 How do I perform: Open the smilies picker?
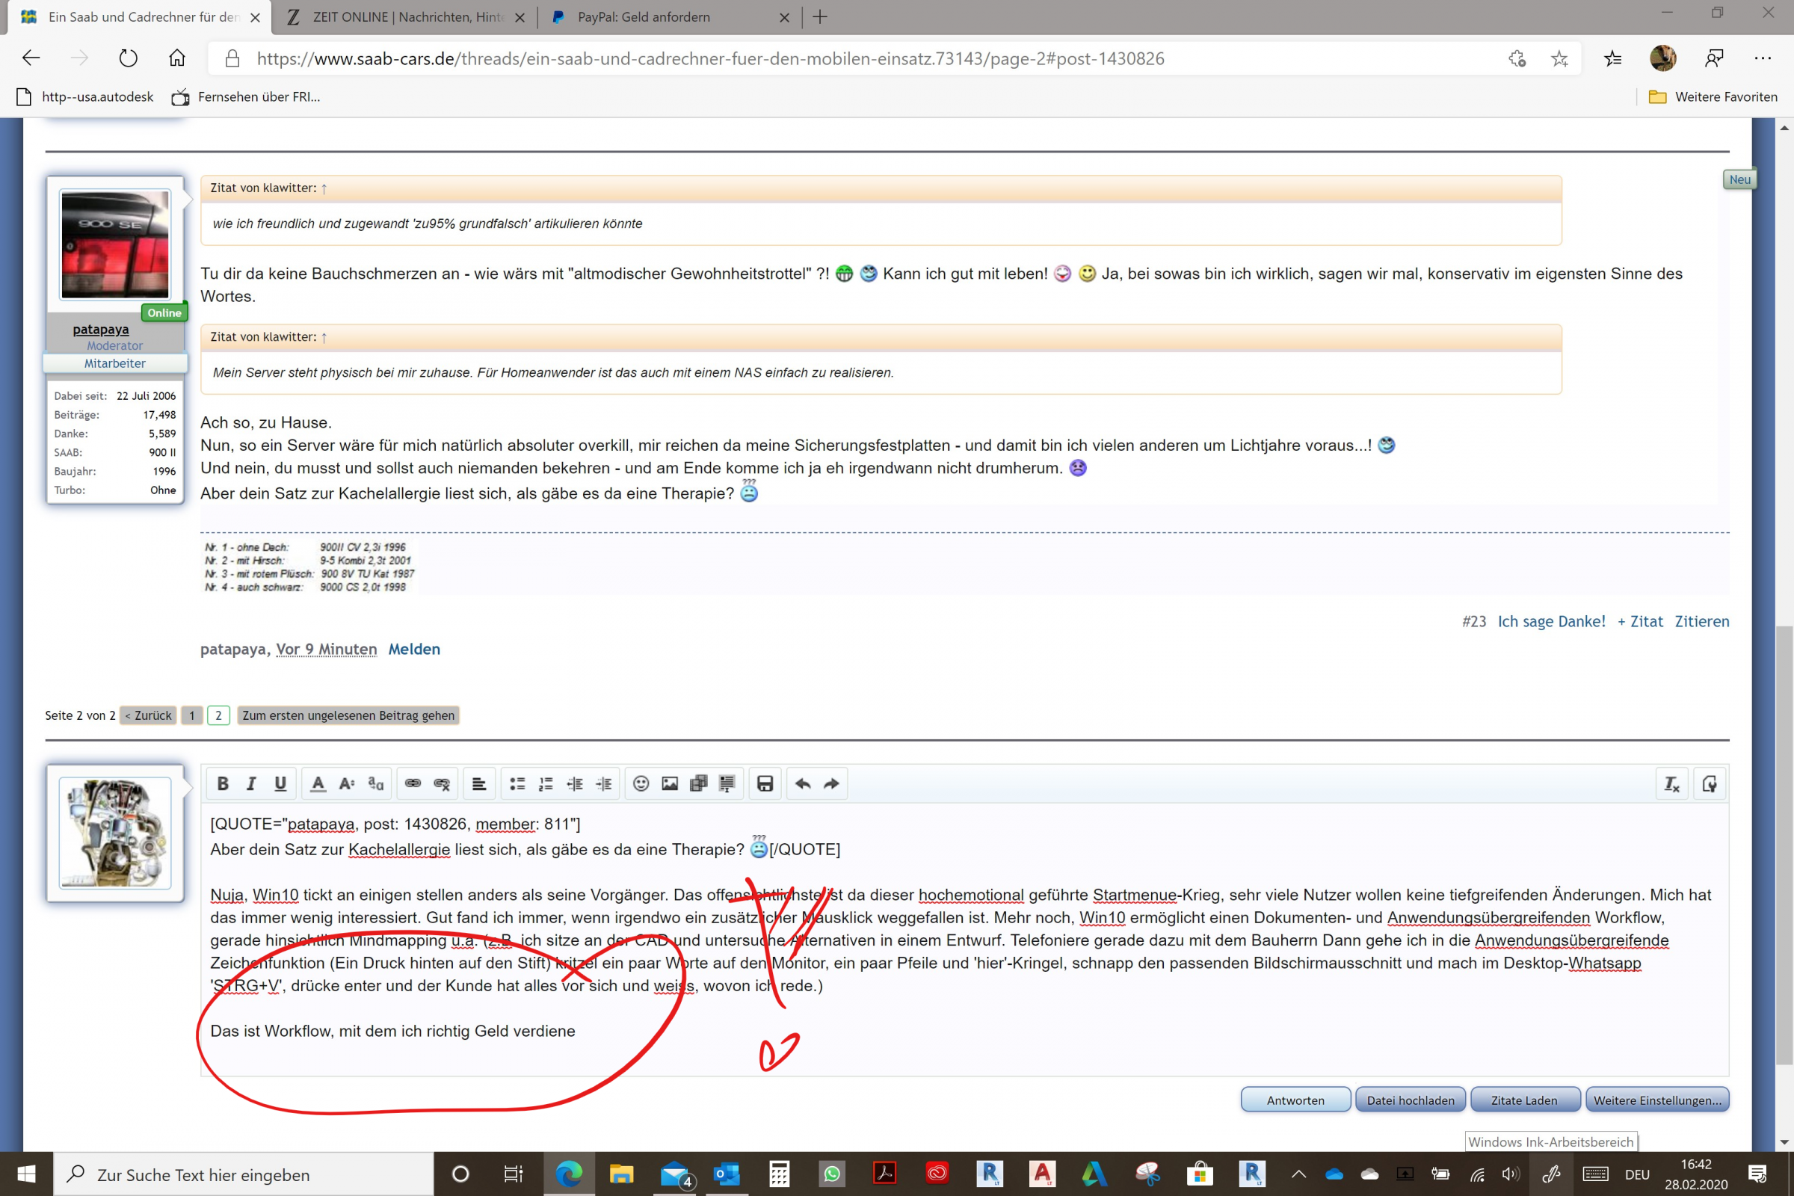pos(641,783)
